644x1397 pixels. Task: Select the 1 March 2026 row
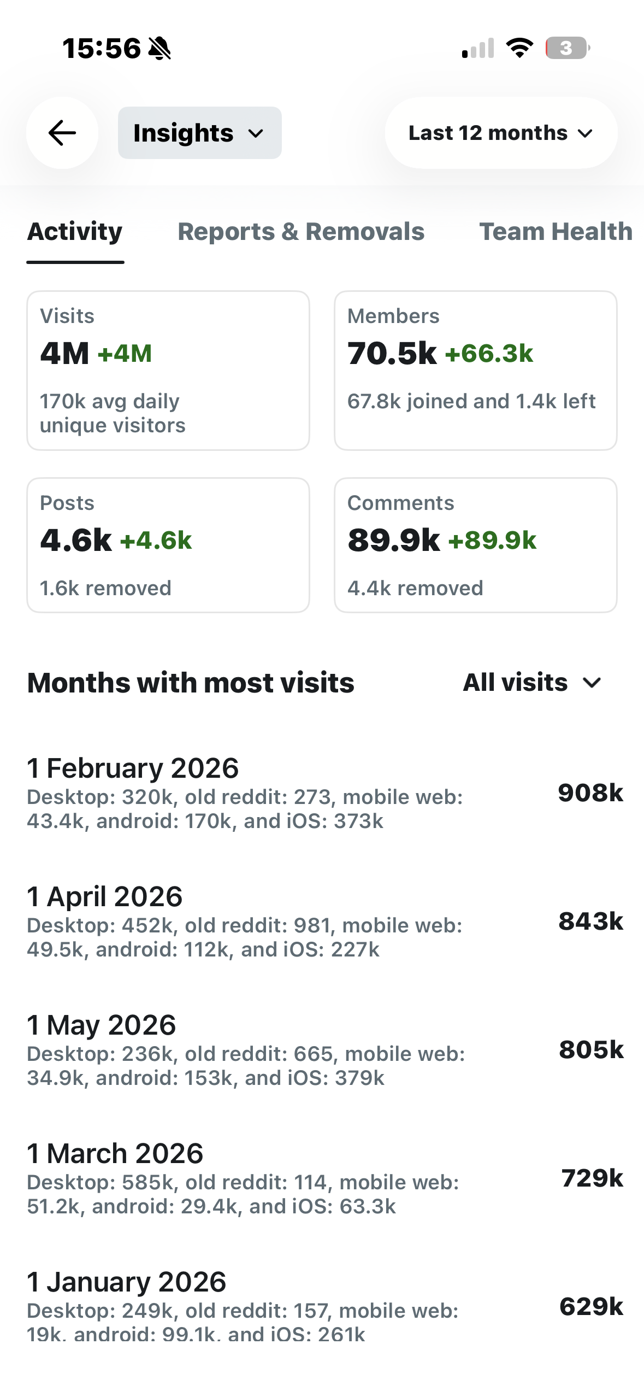pyautogui.click(x=325, y=1178)
